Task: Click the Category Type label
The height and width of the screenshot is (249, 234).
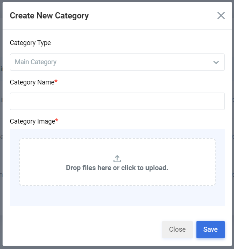Action: tap(30, 43)
